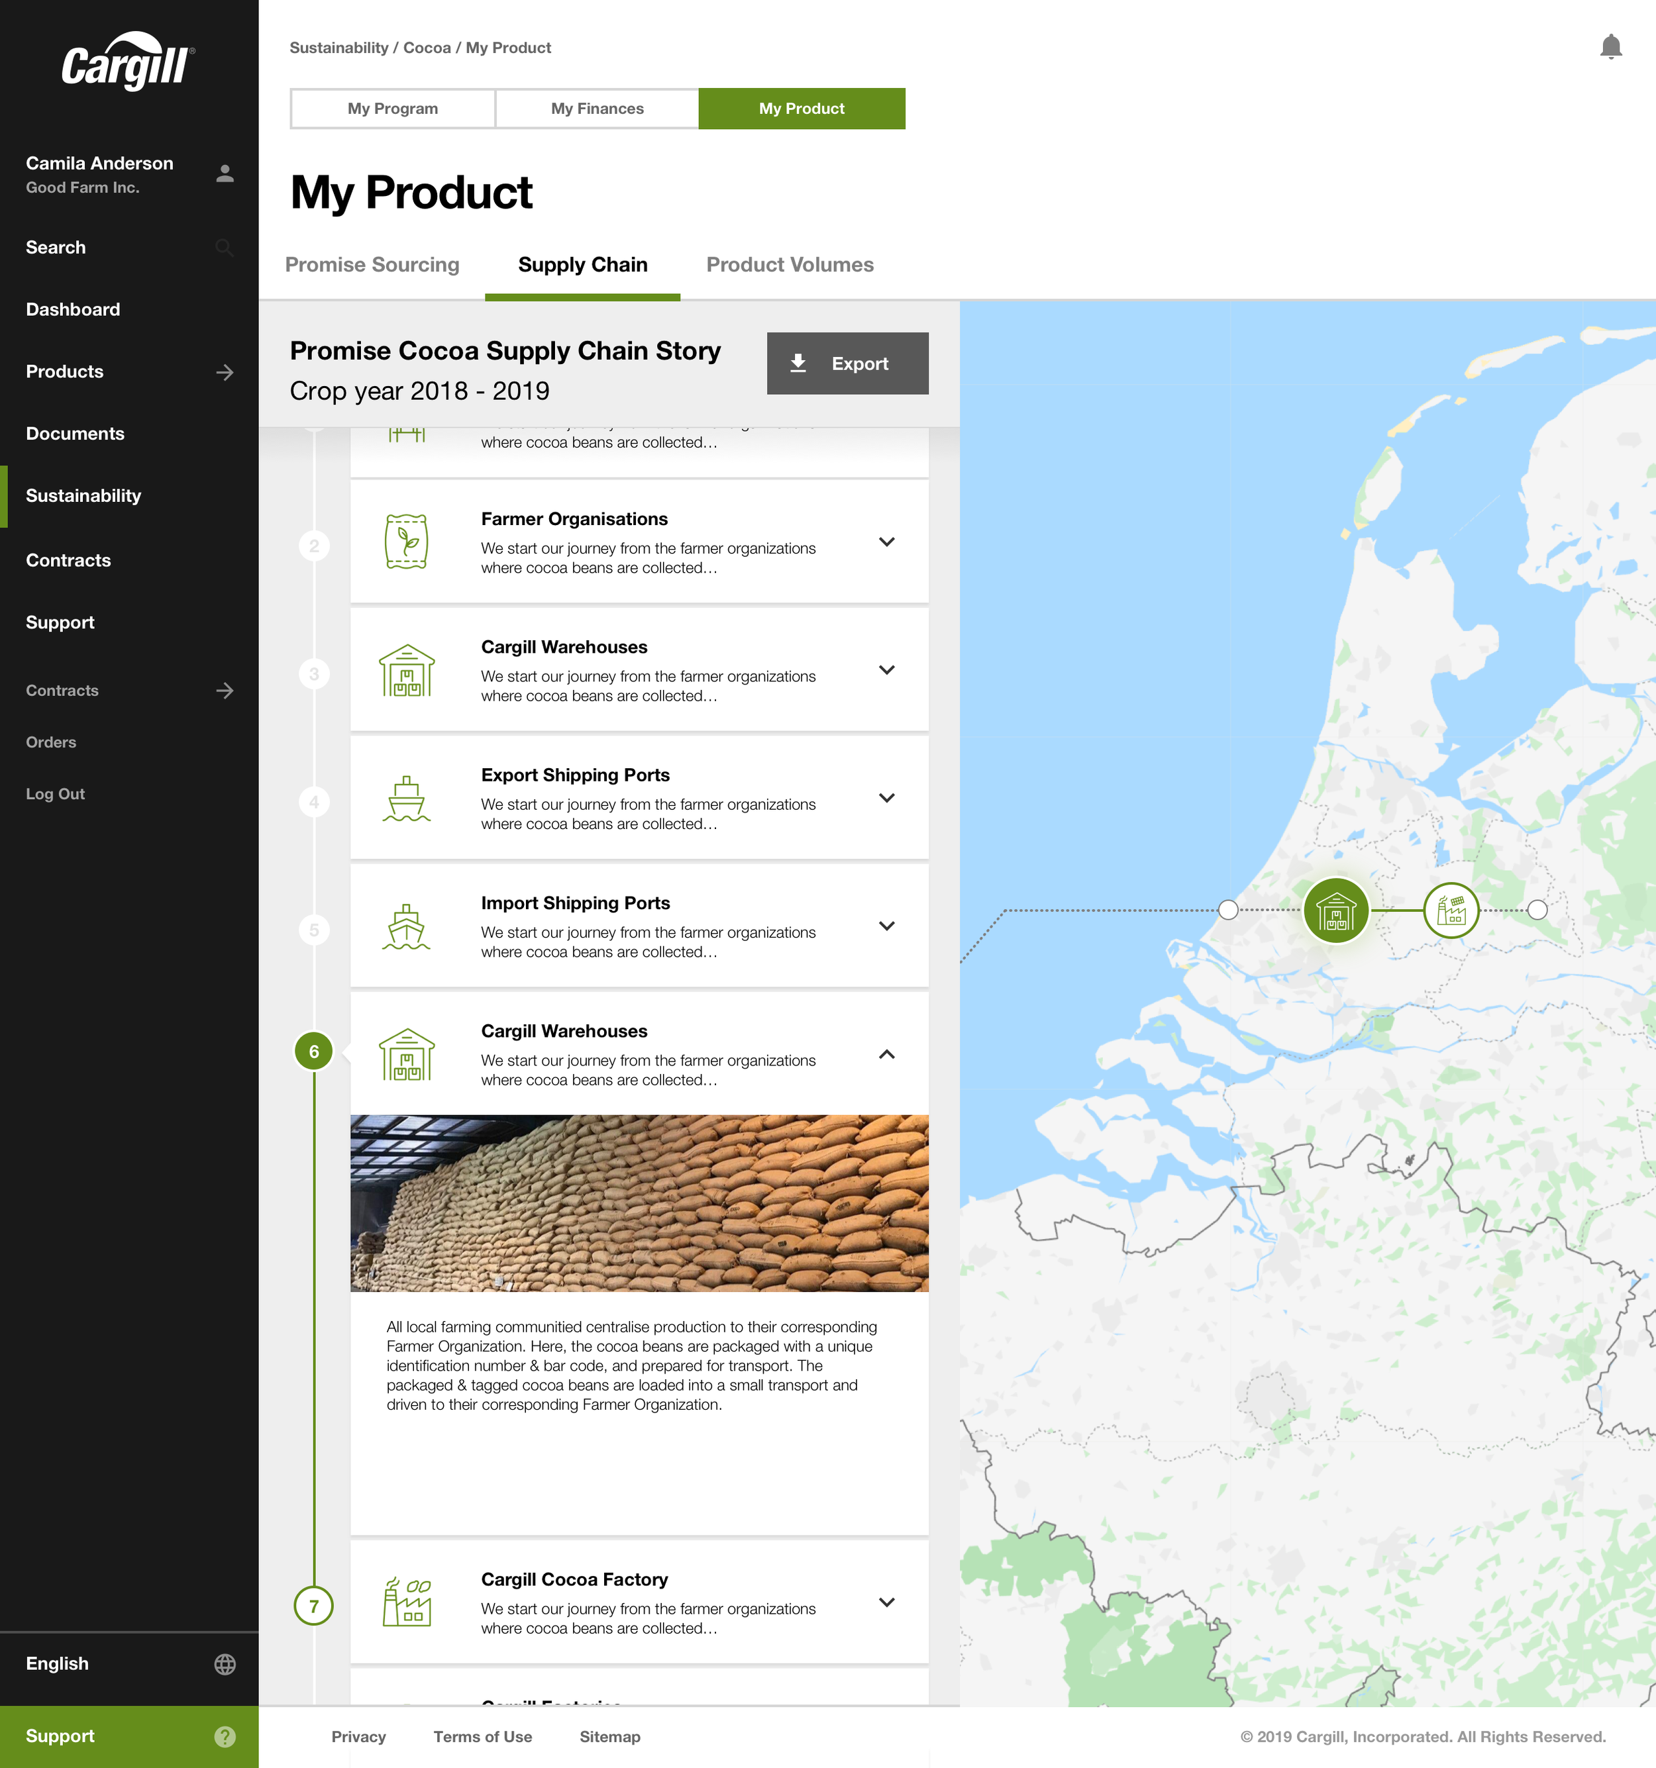
Task: Click the warehouse icon in step 6 card
Action: [x=407, y=1054]
